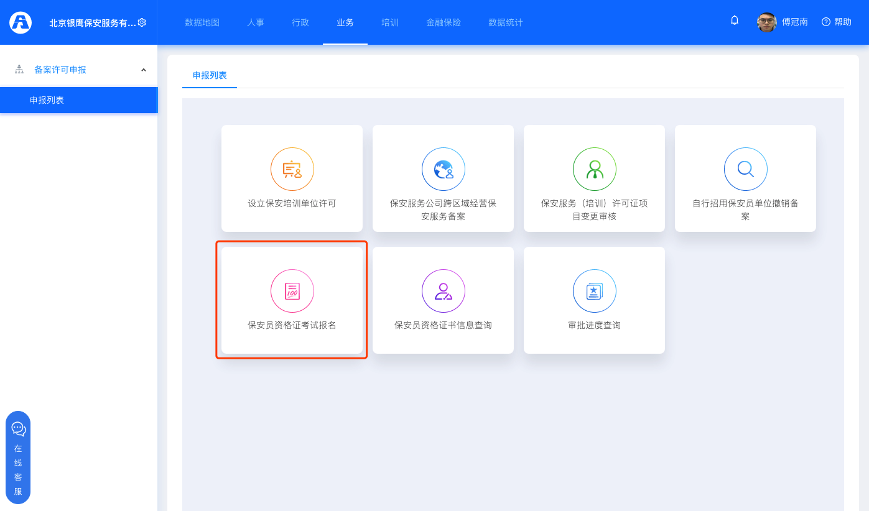This screenshot has width=869, height=511.
Task: Collapse the 备案许可申报 sidebar section
Action: pyautogui.click(x=144, y=70)
